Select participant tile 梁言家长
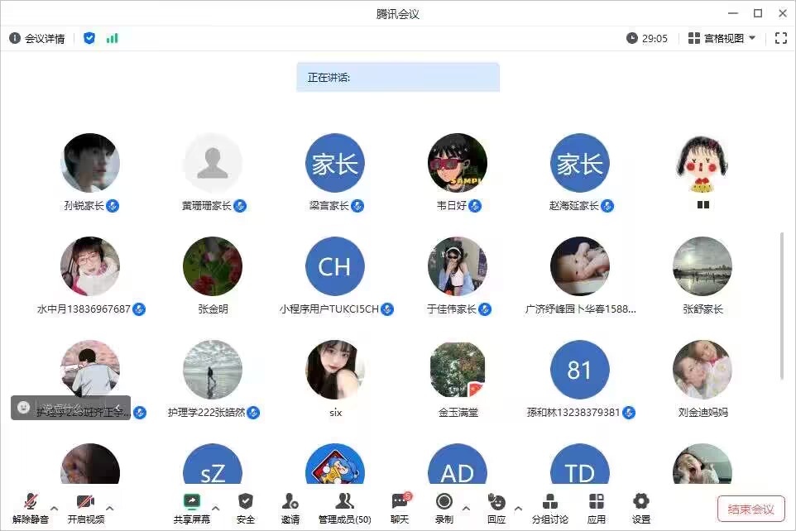796x531 pixels. tap(335, 173)
